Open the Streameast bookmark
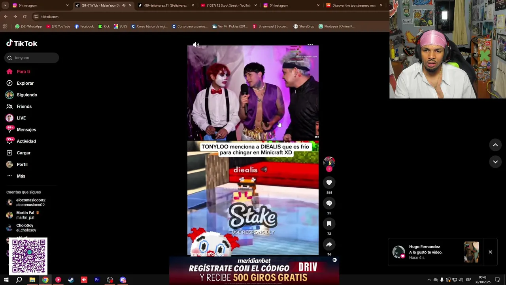506x285 pixels. pos(270,27)
